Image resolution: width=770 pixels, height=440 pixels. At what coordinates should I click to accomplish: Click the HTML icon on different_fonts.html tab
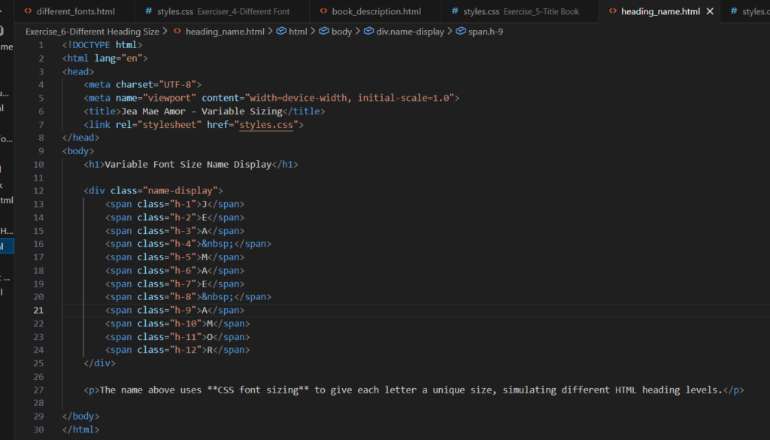(x=28, y=11)
